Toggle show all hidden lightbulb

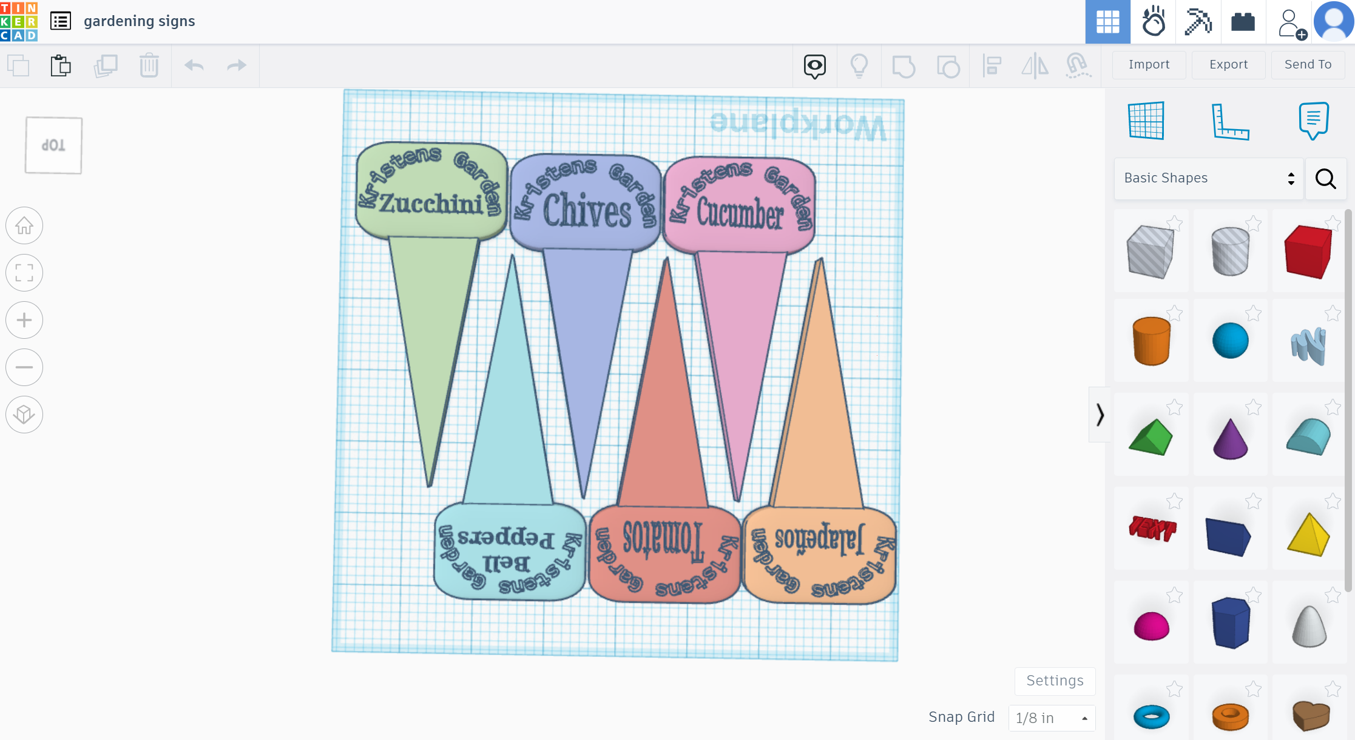click(x=859, y=65)
